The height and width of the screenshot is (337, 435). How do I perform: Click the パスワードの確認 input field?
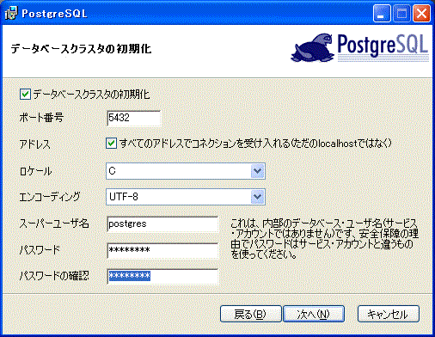click(162, 276)
